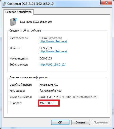The image size is (114, 129).
Task: Open web page link http://192.168.0.10/
Action: coord(53,64)
